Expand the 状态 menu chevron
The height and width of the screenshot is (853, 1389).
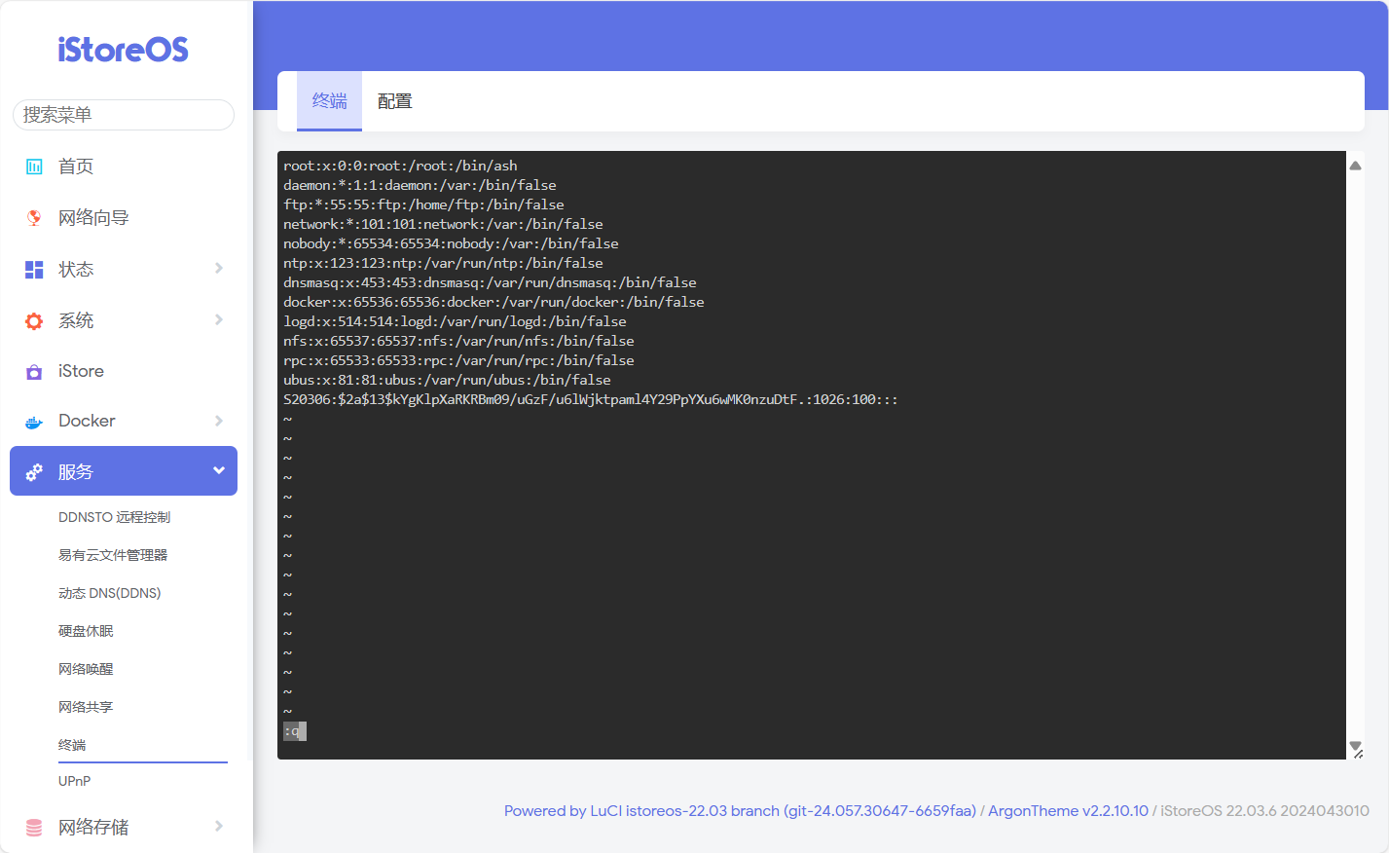point(219,269)
